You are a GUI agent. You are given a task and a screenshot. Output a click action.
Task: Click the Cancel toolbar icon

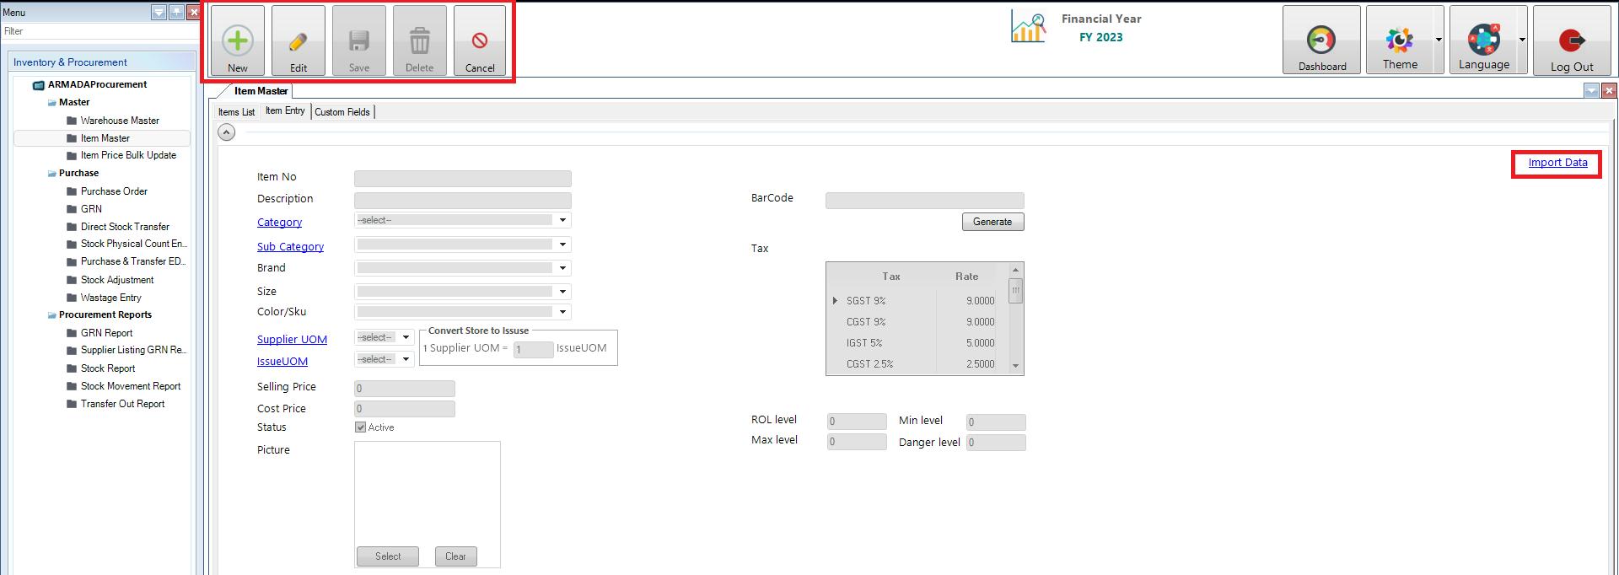(x=480, y=41)
